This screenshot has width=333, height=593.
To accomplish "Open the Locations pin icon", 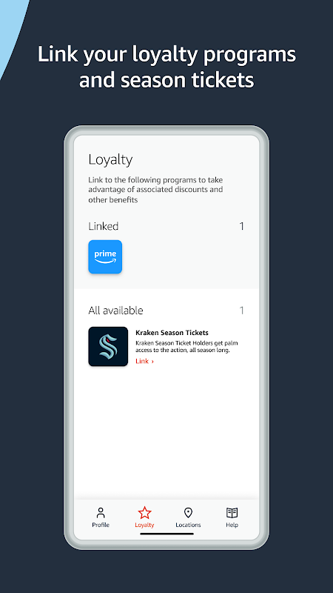I will (x=188, y=513).
